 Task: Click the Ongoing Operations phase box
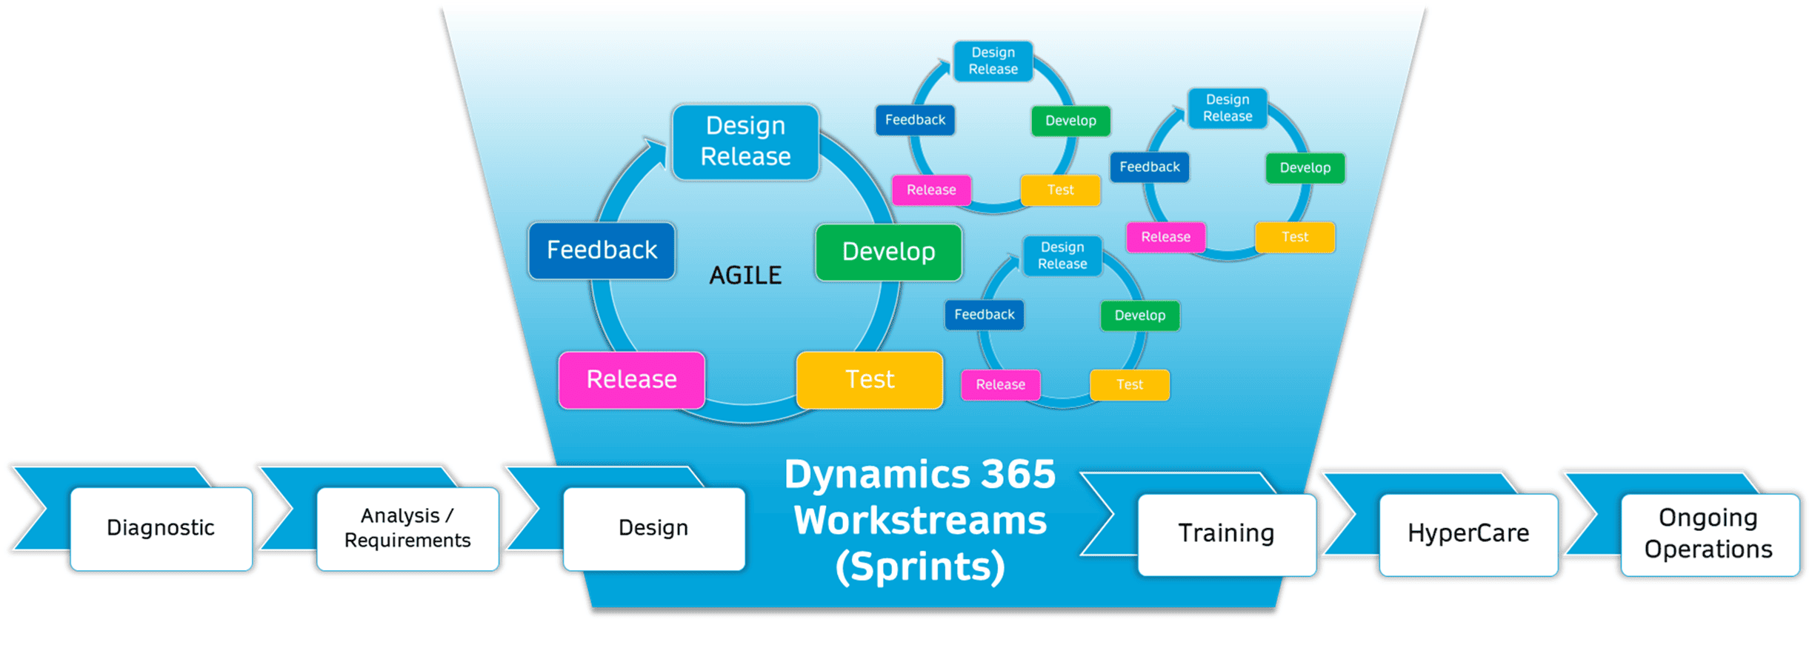point(1709,534)
